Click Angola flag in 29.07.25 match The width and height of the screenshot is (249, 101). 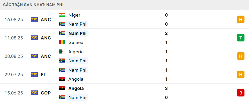[62, 79]
